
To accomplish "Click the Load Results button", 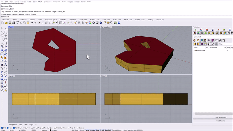I will click(x=213, y=121).
